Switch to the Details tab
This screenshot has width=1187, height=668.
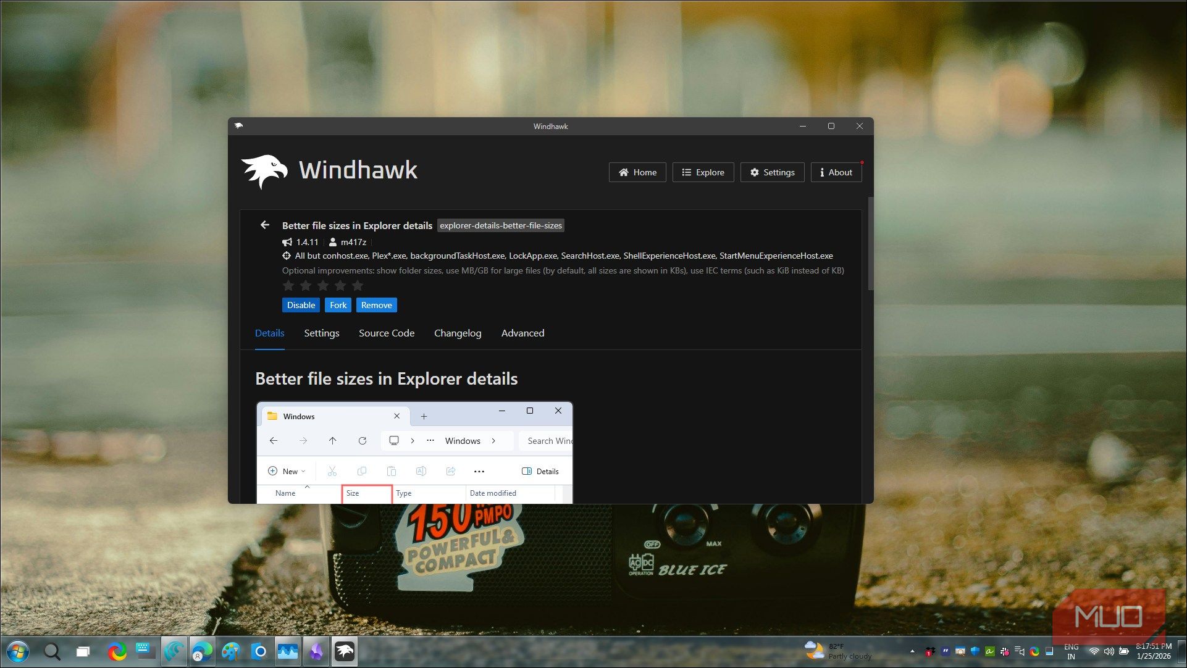pos(270,333)
